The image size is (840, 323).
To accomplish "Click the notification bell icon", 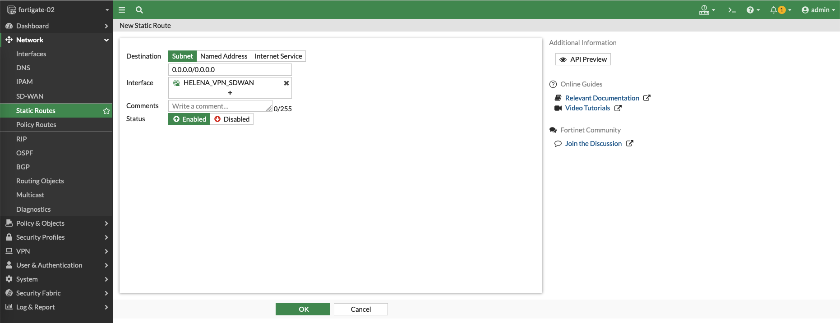I will point(774,10).
